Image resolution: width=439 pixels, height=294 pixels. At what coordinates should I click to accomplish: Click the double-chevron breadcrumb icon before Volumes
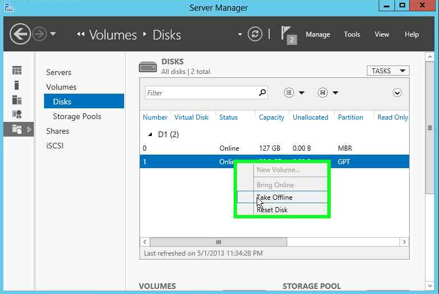81,34
